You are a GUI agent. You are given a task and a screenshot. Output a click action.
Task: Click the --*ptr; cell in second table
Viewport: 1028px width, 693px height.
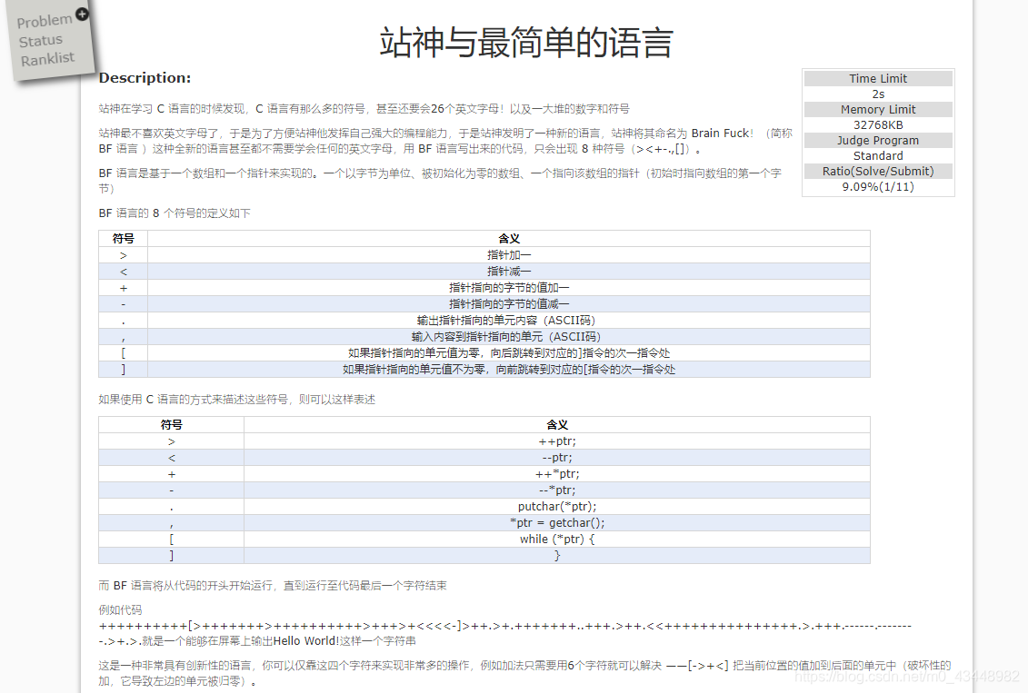click(556, 490)
